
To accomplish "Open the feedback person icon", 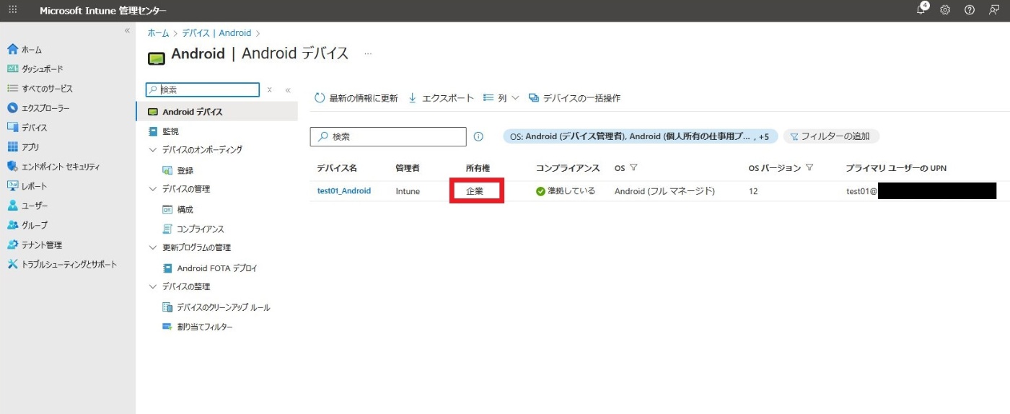I will coord(994,10).
